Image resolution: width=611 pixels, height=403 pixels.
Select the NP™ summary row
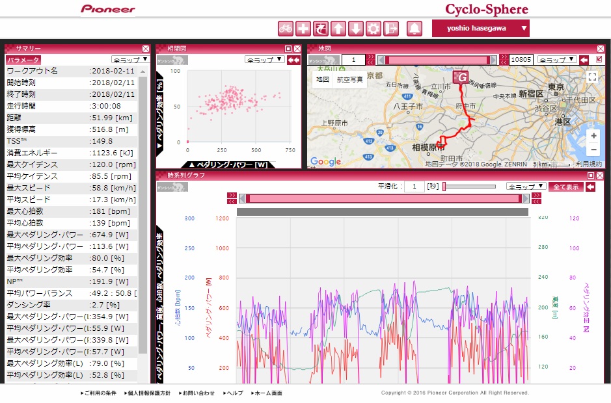click(x=72, y=281)
